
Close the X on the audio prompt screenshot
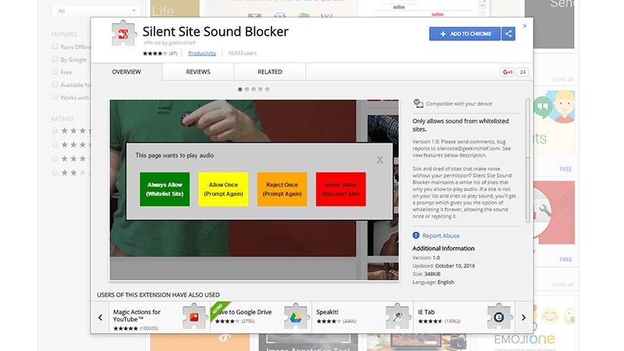pos(380,160)
